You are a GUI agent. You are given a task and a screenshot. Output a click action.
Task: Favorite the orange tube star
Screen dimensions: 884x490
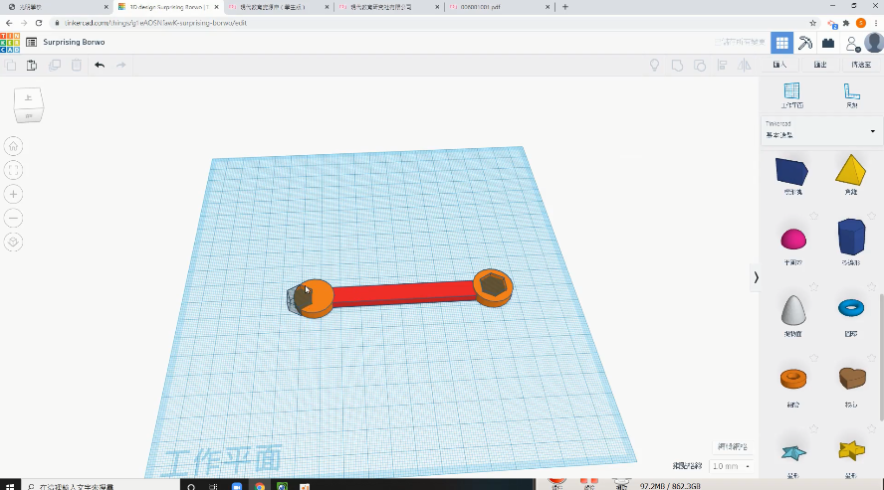(x=813, y=358)
